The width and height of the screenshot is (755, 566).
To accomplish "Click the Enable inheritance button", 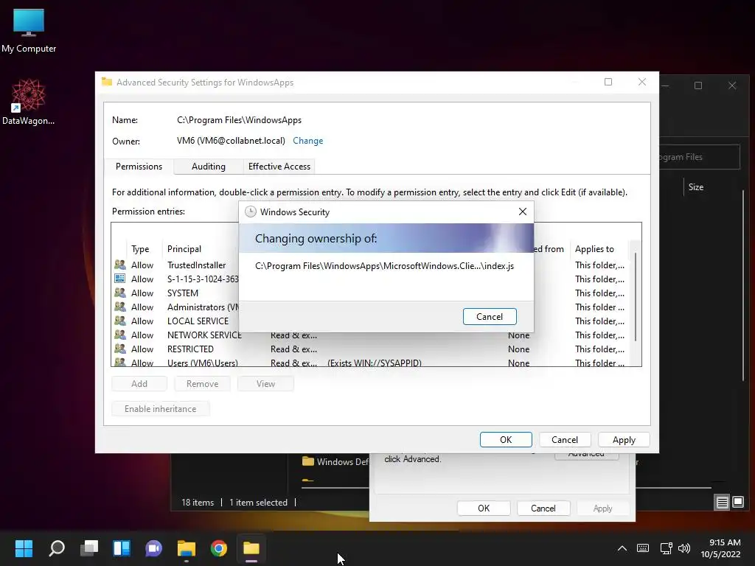I will click(160, 408).
